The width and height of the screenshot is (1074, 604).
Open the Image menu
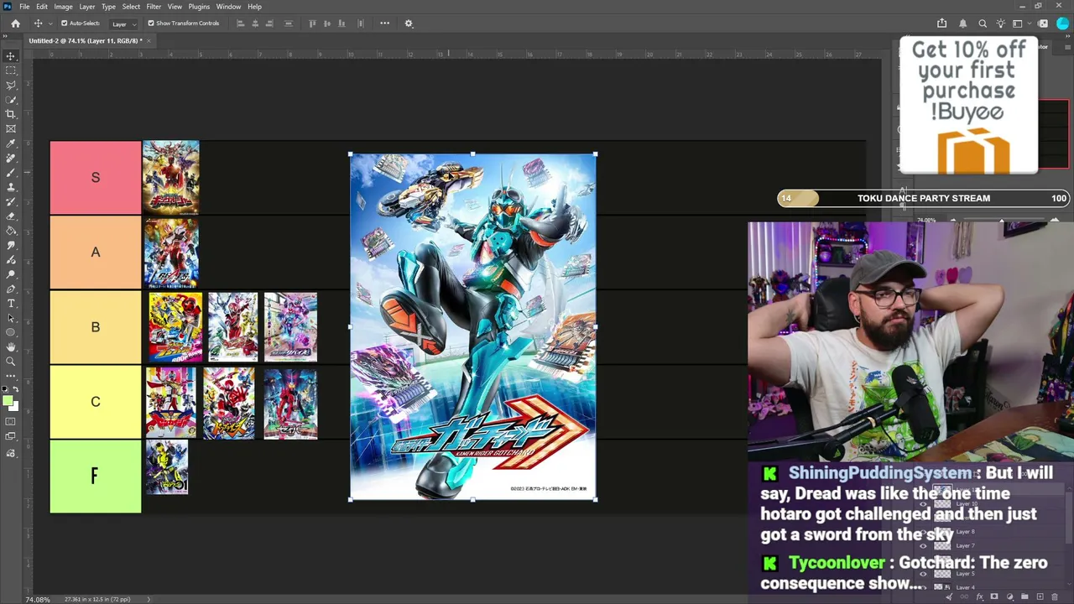tap(63, 7)
